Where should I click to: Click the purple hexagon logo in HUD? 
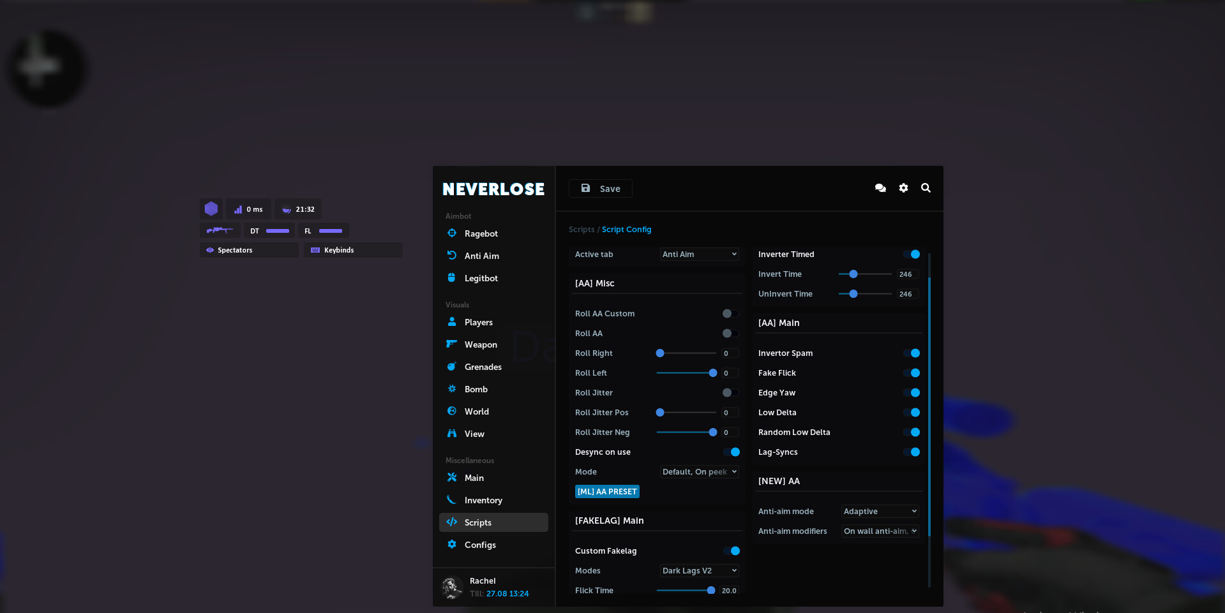[211, 209]
